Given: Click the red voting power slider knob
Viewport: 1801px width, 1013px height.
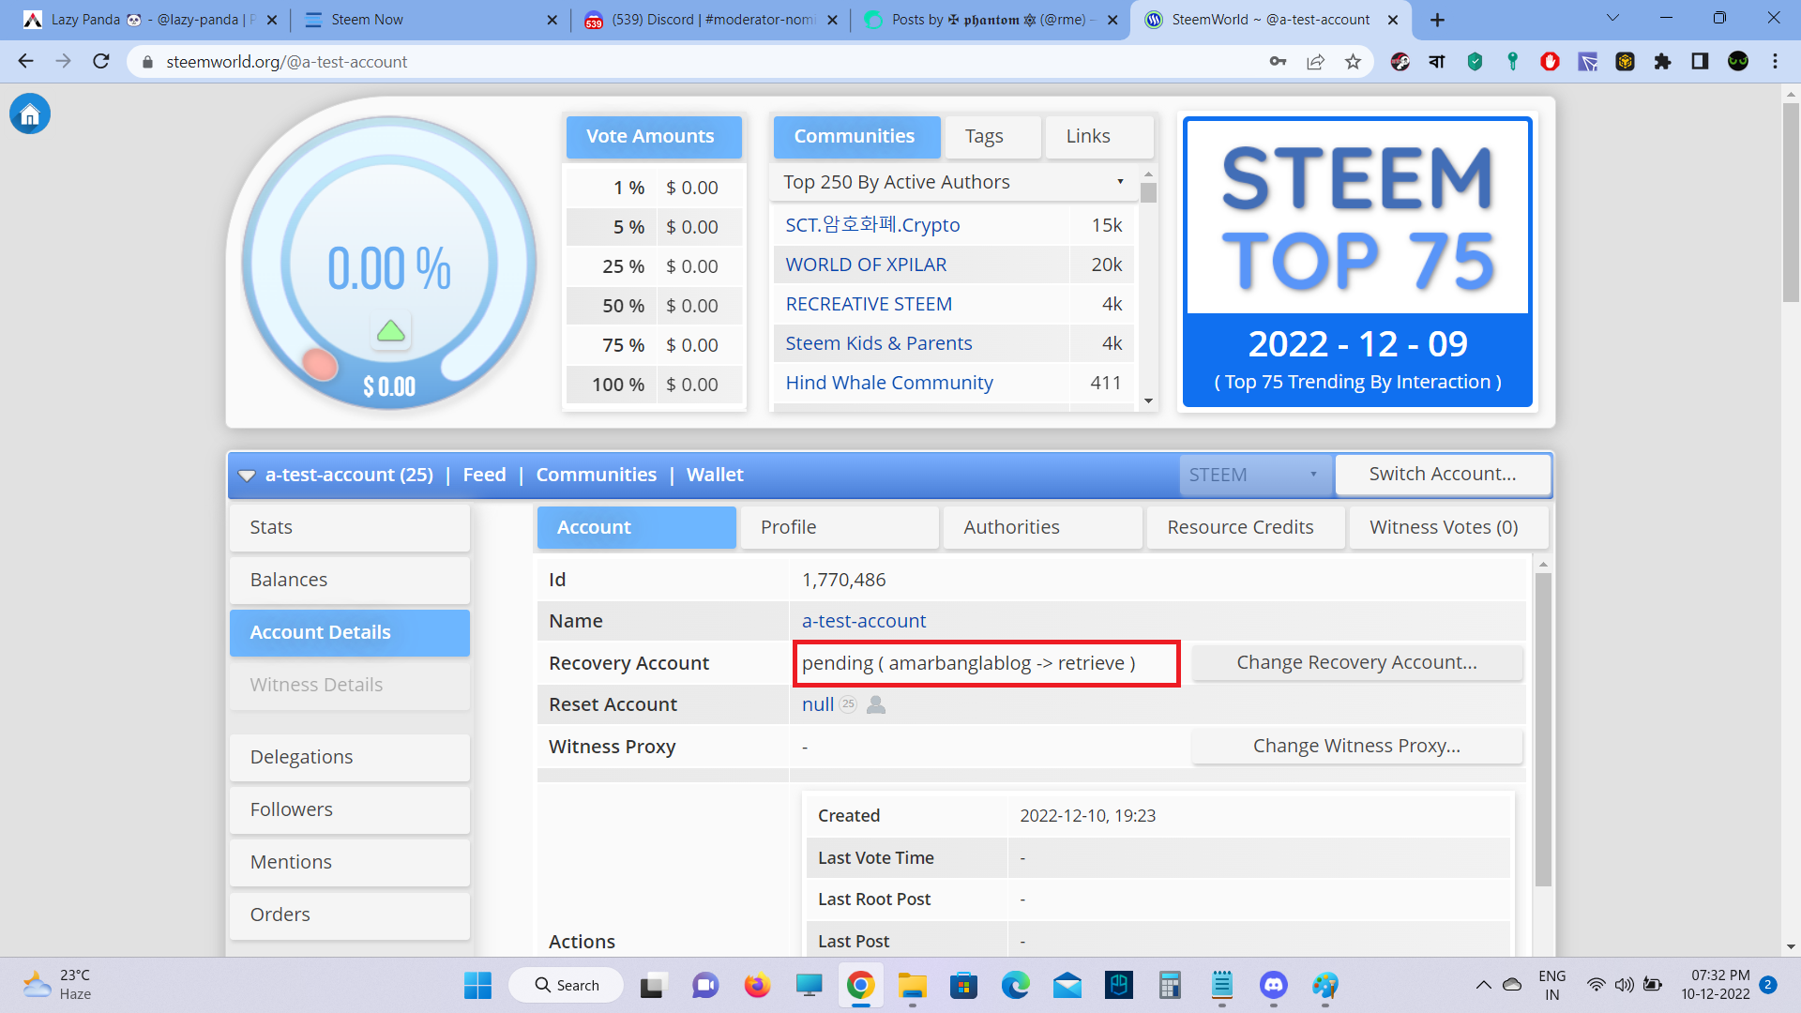Looking at the screenshot, I should [320, 364].
